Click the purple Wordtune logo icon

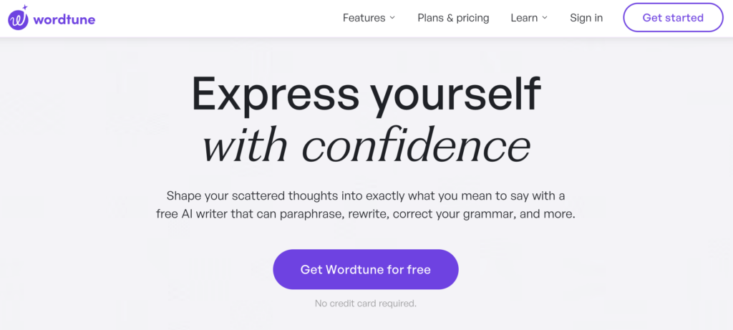[x=19, y=19]
